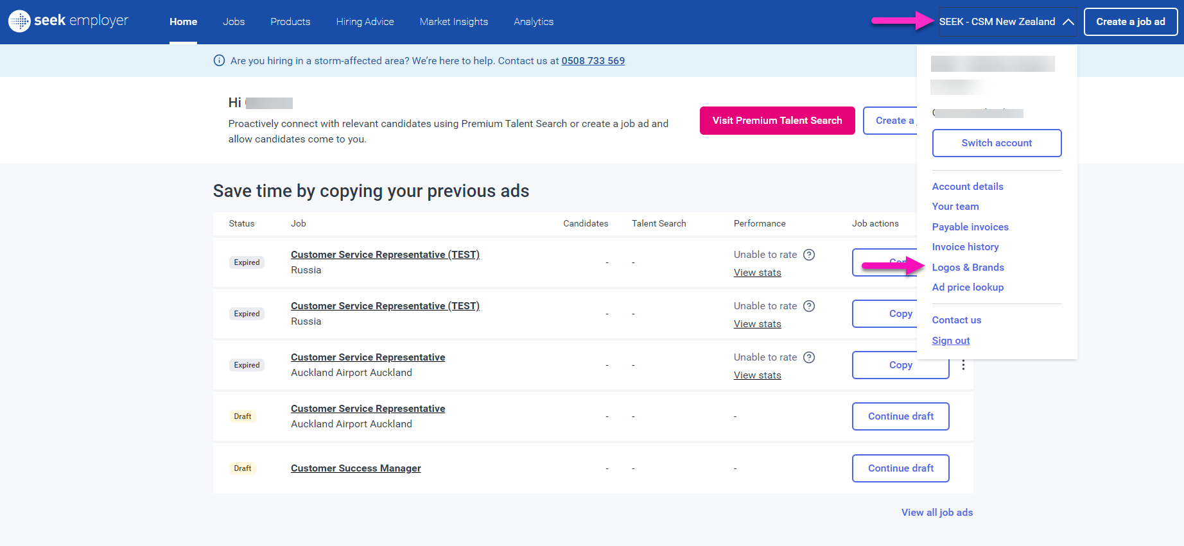Click help icon on Auckland expired job rating

809,357
